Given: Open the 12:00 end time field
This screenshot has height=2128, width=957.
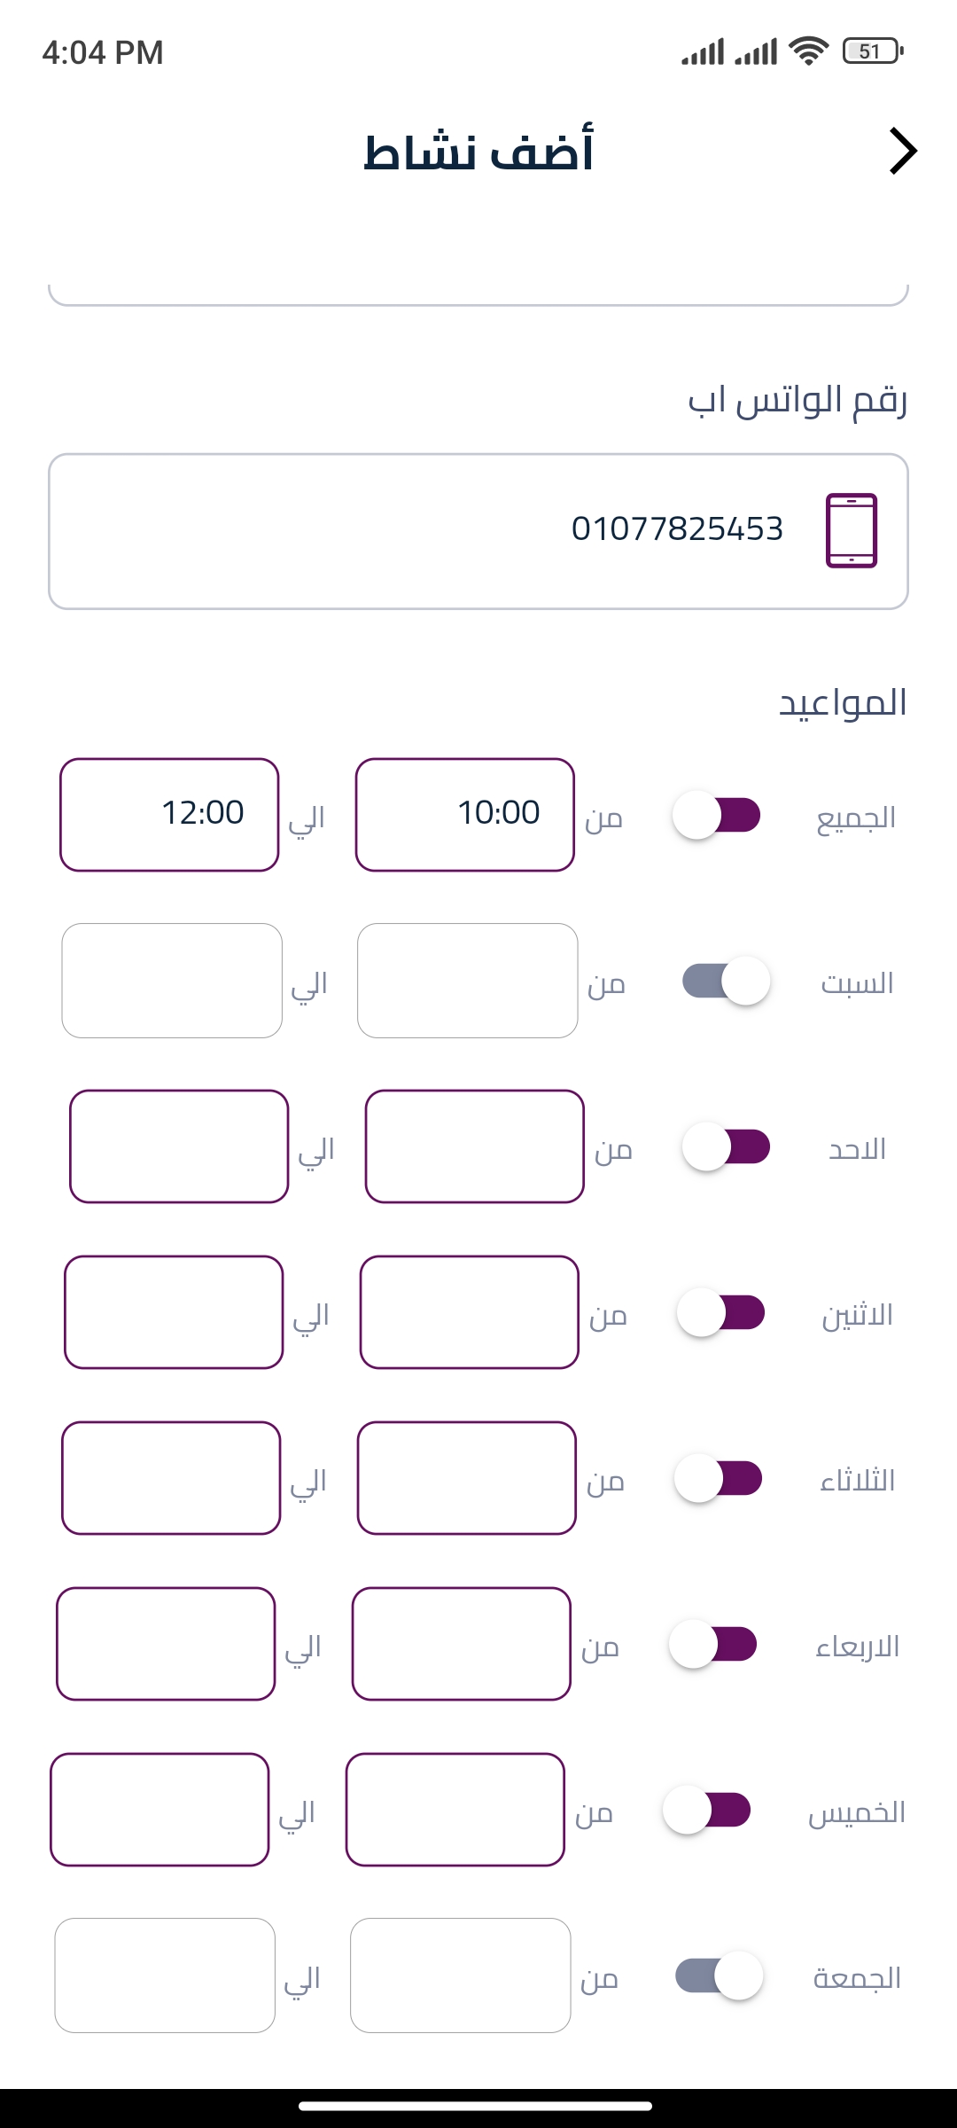Looking at the screenshot, I should [x=169, y=815].
